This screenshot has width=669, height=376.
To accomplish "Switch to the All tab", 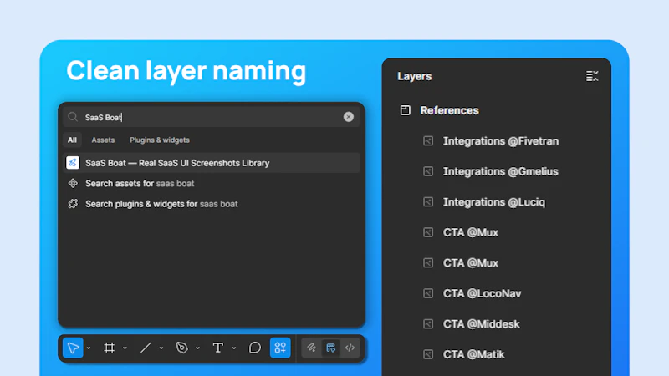I will pos(72,140).
